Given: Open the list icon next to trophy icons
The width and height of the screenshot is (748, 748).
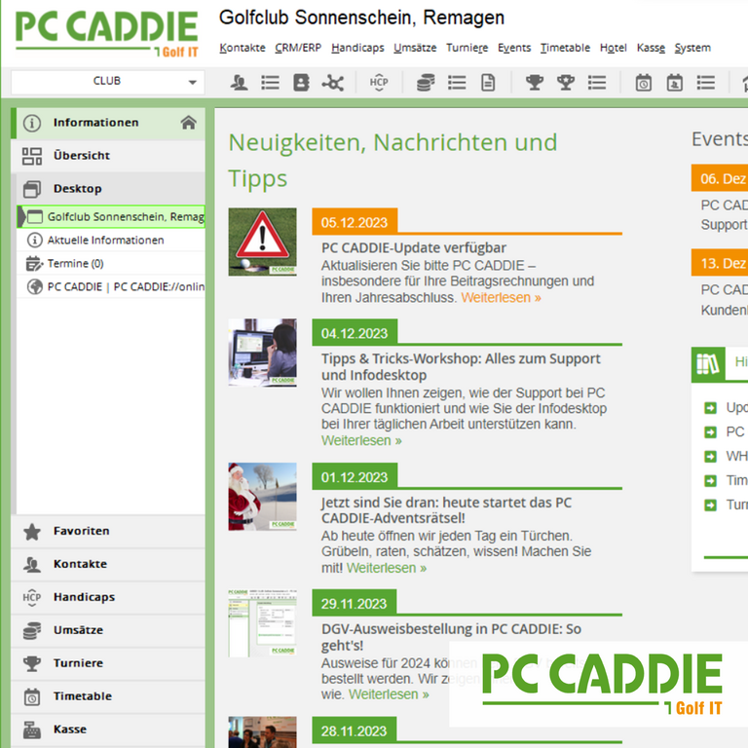Looking at the screenshot, I should pyautogui.click(x=597, y=83).
